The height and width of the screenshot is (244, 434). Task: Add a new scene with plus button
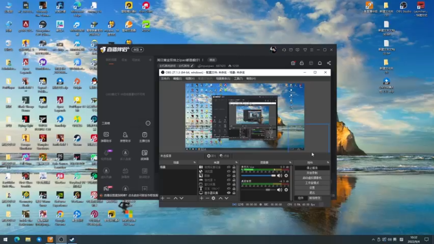pos(162,198)
